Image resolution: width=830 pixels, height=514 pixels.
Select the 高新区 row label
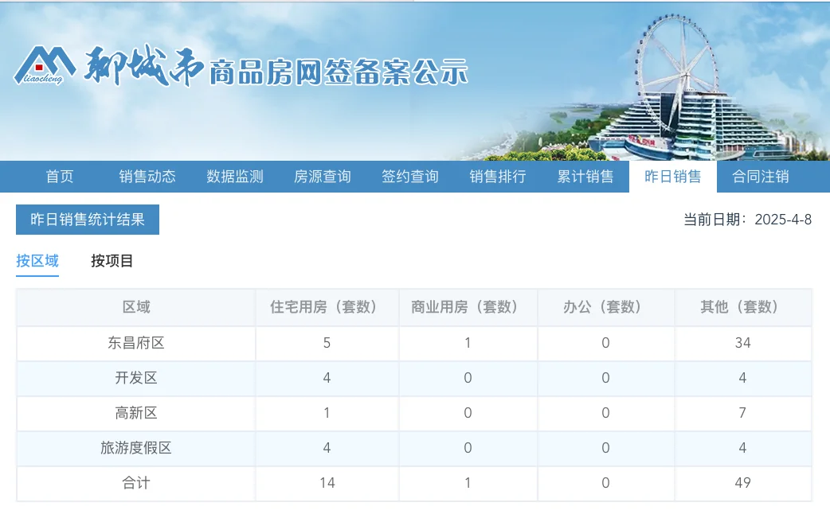(x=136, y=413)
